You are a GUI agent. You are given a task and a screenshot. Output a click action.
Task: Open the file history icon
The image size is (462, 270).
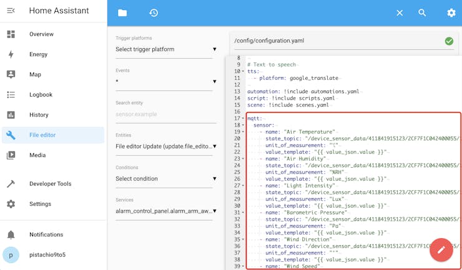(x=154, y=13)
